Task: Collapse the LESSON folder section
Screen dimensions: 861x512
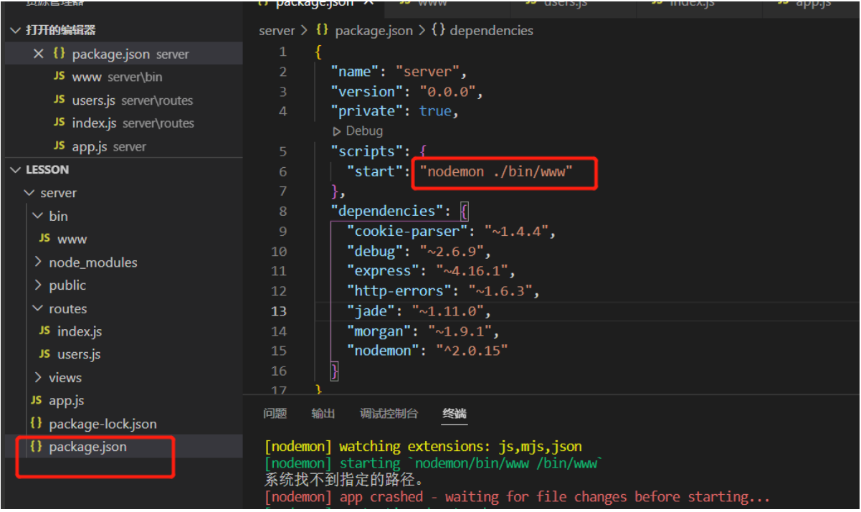Action: click(x=40, y=170)
